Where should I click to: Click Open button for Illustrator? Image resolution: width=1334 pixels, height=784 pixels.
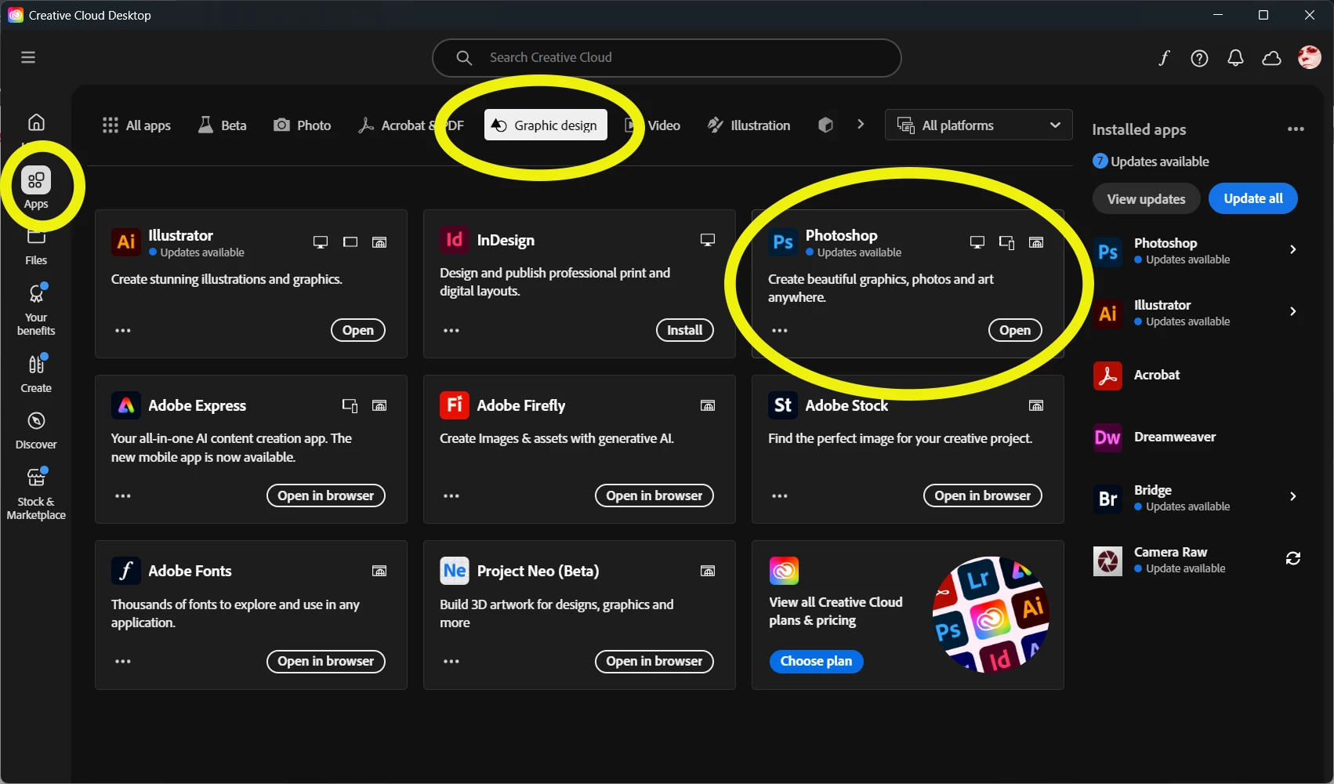[358, 330]
